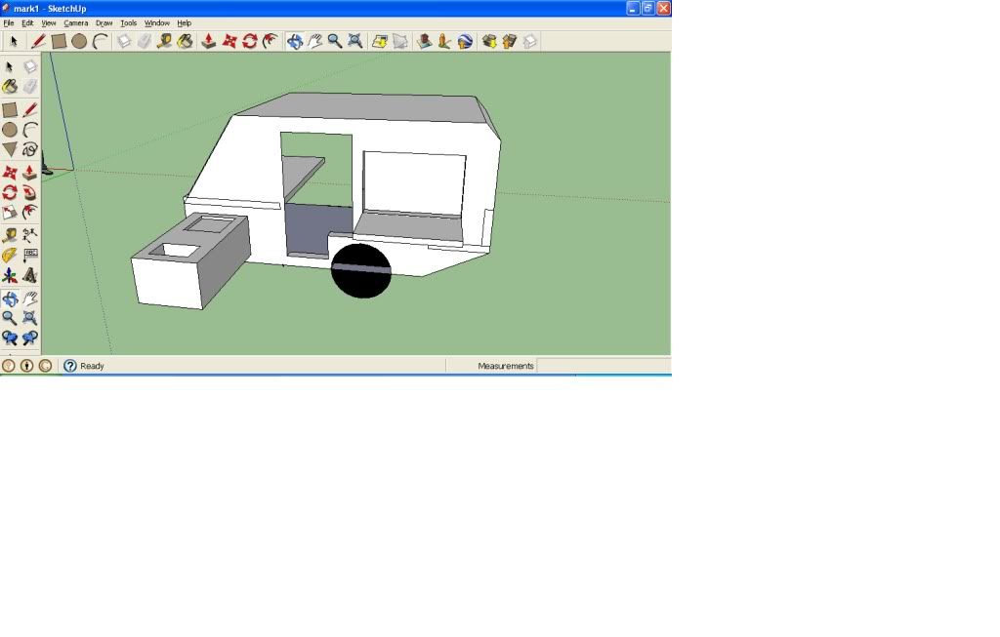Activate Offset tool in left palette
The height and width of the screenshot is (637, 1000).
(x=30, y=212)
